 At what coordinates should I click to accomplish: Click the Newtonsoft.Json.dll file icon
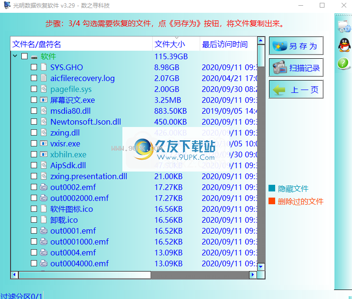coord(44,121)
